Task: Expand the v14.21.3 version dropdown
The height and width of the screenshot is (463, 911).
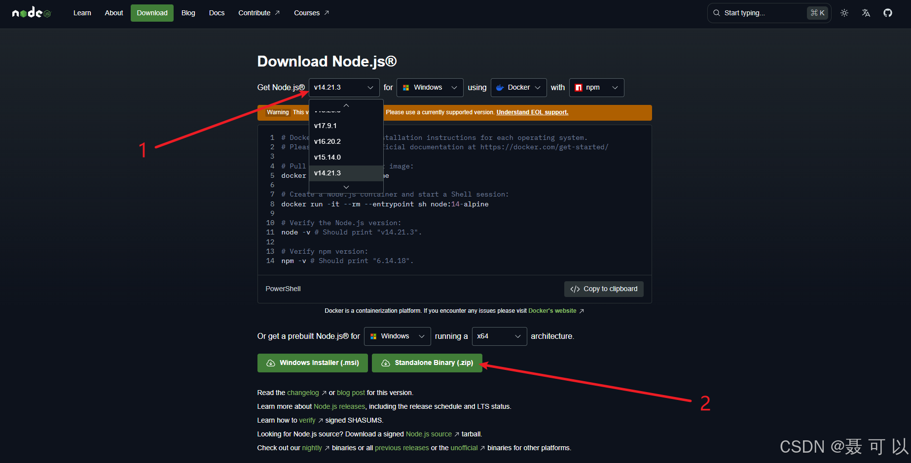Action: coord(344,88)
